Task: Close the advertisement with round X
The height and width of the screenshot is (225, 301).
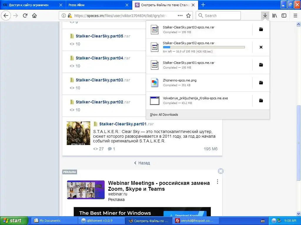Action: (x=221, y=171)
